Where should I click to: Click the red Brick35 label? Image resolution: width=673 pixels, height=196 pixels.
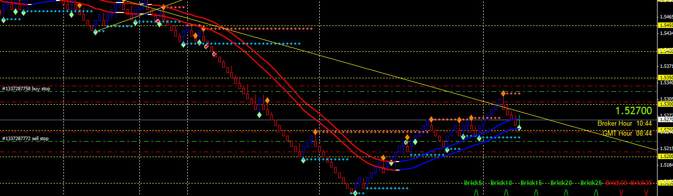tap(642, 183)
